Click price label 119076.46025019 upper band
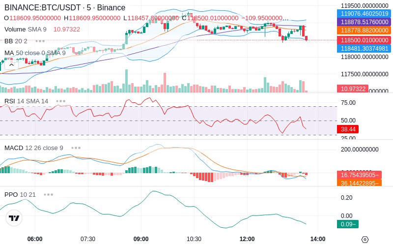Viewport: 393px width, 246px height. 364,14
